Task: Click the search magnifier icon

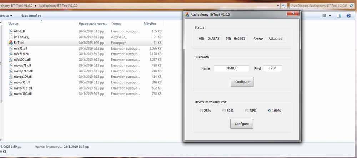Action: coord(351,6)
